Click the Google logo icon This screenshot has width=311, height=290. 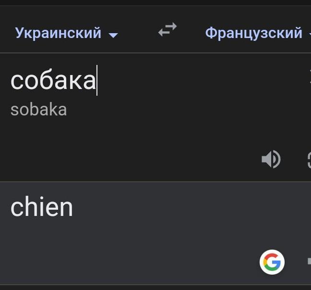point(272,262)
